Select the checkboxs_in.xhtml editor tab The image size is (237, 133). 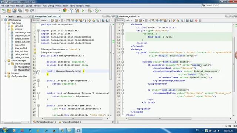(x=127, y=16)
